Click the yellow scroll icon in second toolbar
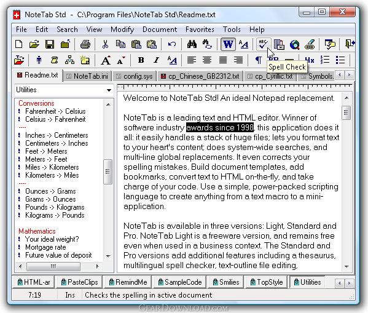368x313 pixels. point(55,60)
